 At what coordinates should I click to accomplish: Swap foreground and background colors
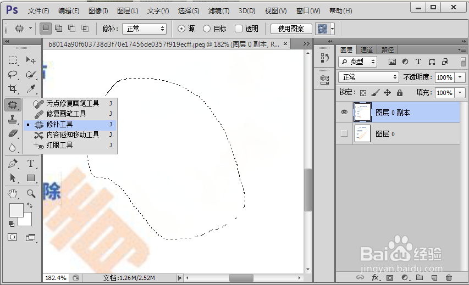pyautogui.click(x=30, y=205)
